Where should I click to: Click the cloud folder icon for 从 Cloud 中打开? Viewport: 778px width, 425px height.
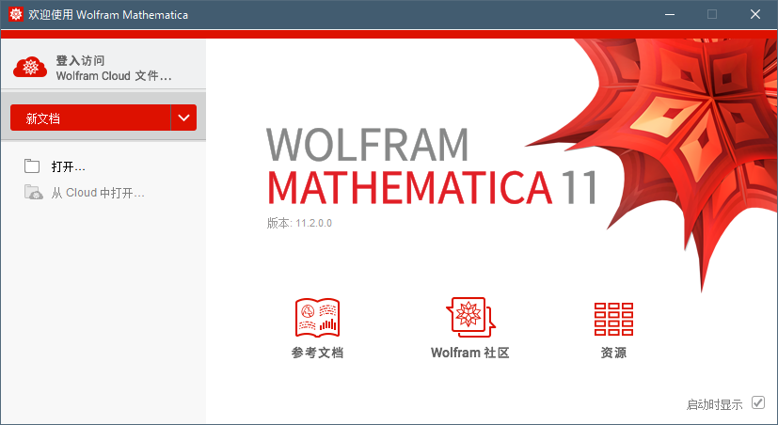point(33,193)
